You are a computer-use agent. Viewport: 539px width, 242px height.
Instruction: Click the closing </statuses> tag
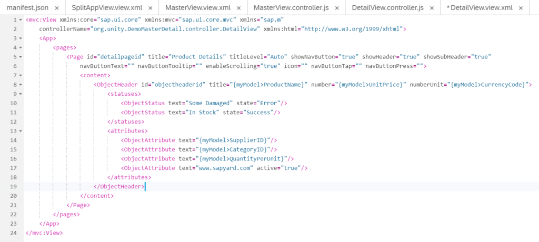(126, 122)
